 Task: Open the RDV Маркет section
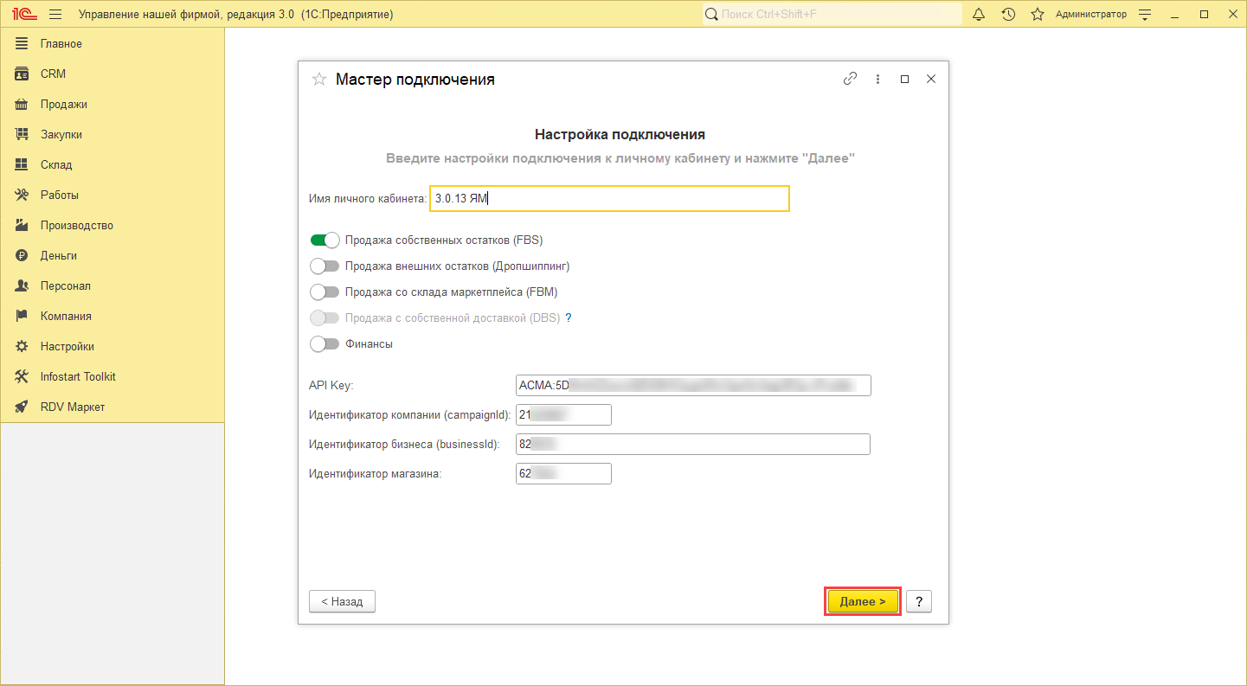click(112, 407)
